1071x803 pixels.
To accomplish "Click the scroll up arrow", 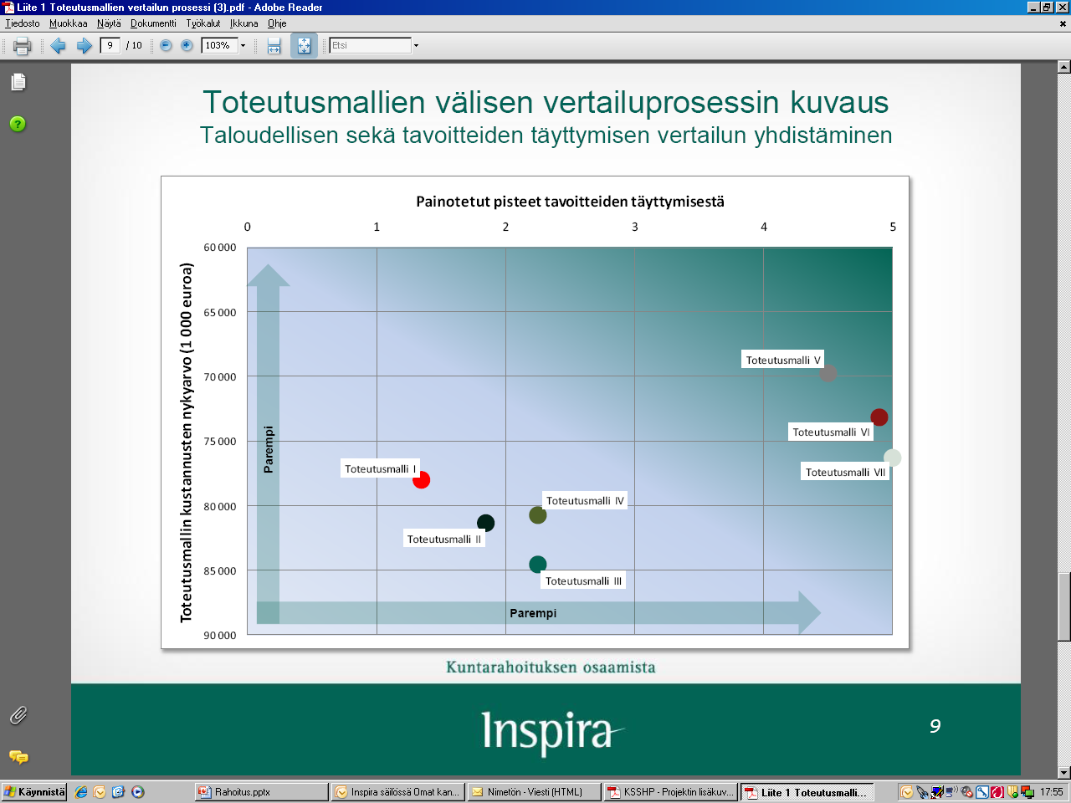I will click(1064, 67).
